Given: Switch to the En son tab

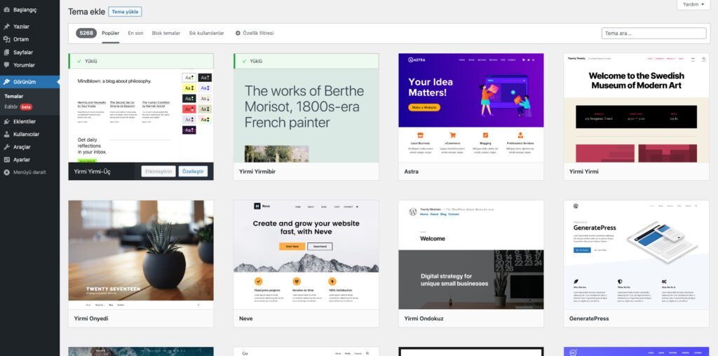Looking at the screenshot, I should tap(135, 34).
